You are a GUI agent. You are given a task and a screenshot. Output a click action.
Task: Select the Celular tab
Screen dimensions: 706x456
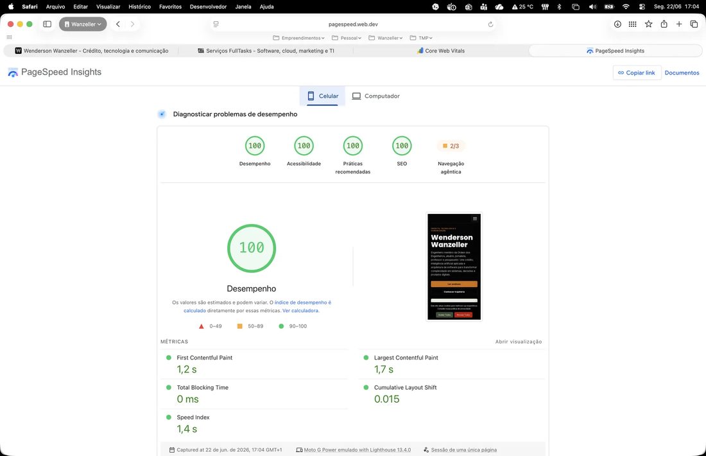coord(322,96)
